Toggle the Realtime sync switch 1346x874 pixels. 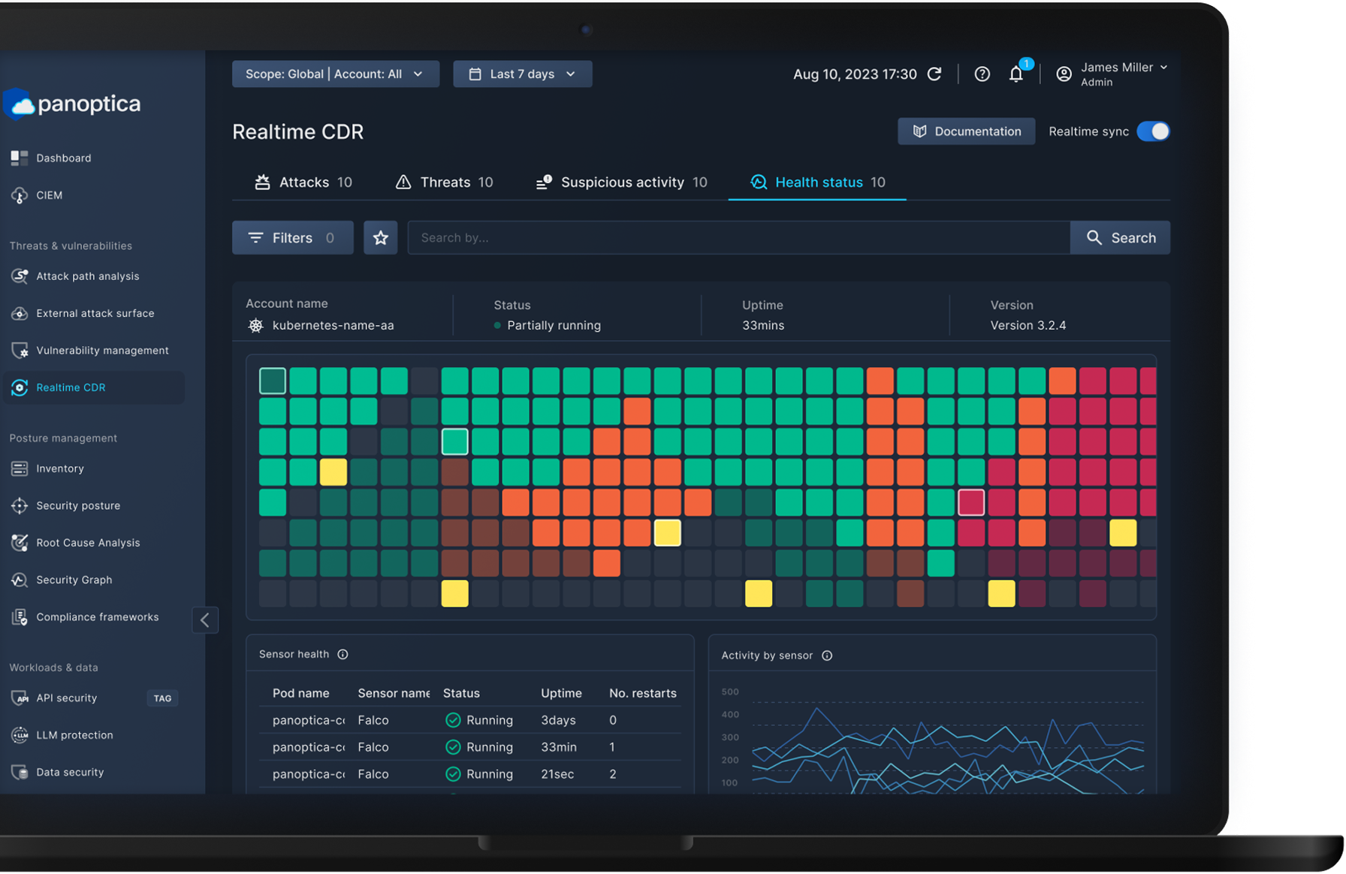(x=1153, y=131)
